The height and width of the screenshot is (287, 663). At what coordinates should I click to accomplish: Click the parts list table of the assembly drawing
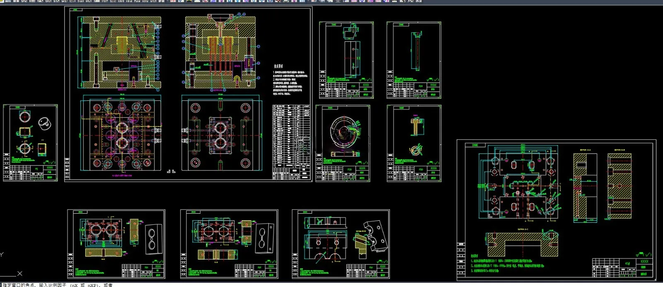(x=291, y=142)
